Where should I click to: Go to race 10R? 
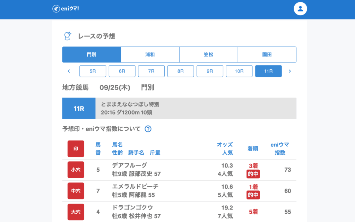[x=239, y=71]
